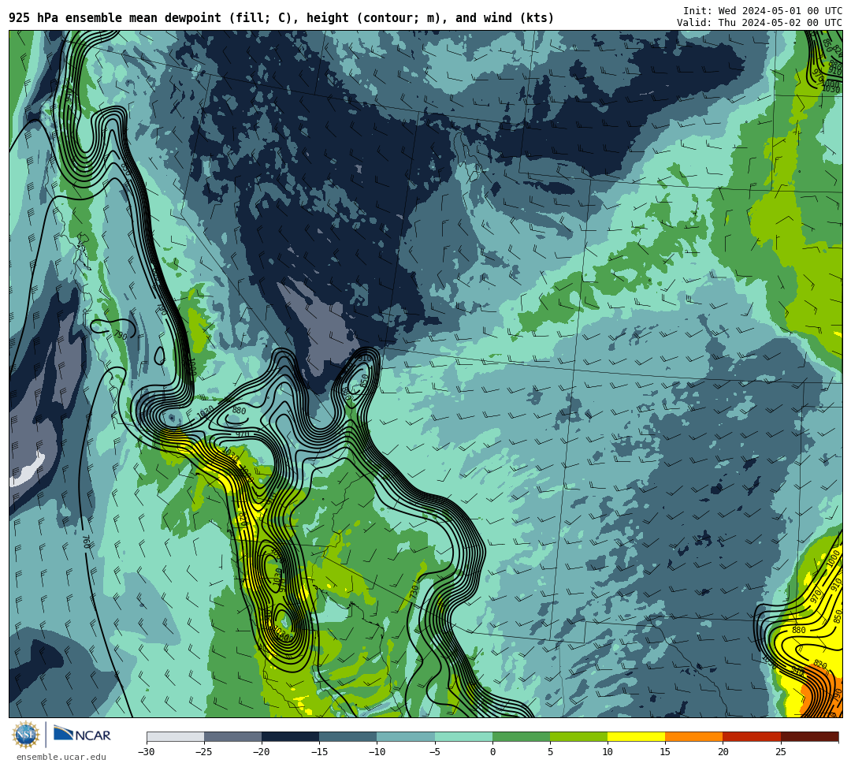Screen dimensions: 851x767
Task: Click the 'Init: Wed 2024-05-01 00 UTC' text
Action: 763,11
